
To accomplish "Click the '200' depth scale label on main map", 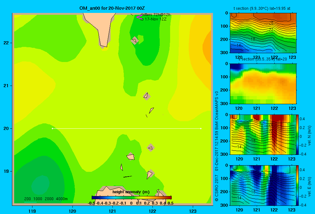I will pos(27,199).
